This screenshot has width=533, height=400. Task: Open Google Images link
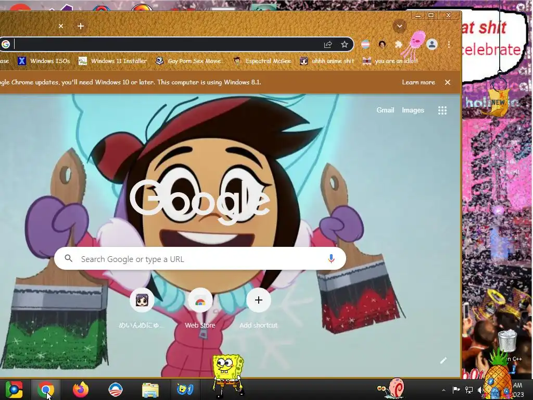(413, 110)
